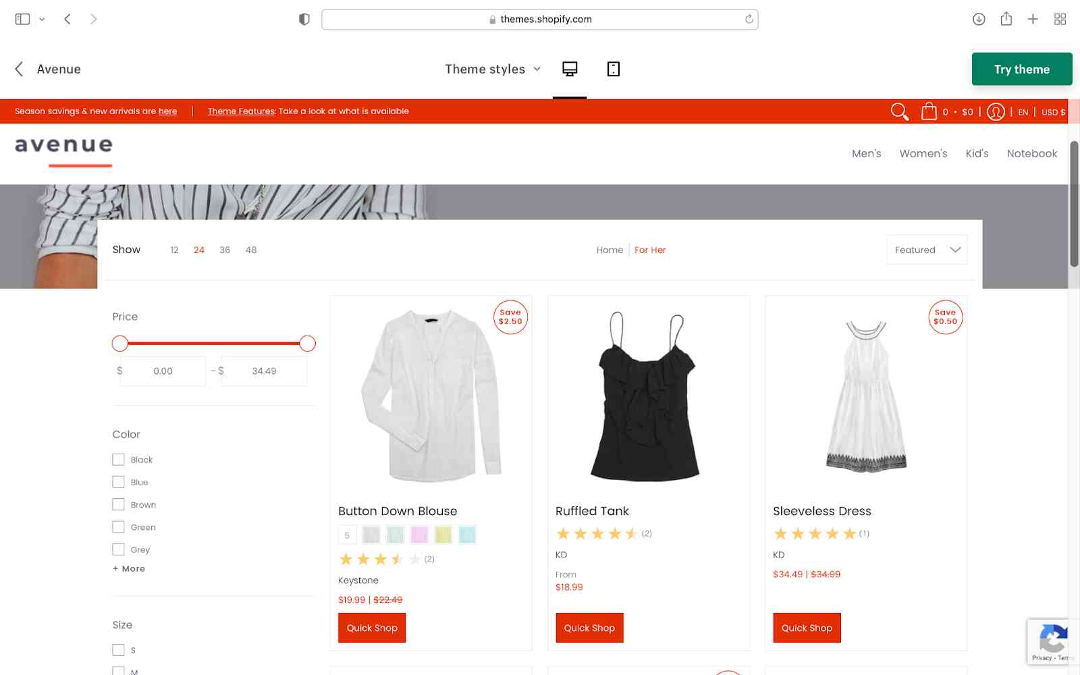Open the shopping bag cart icon

(x=929, y=111)
